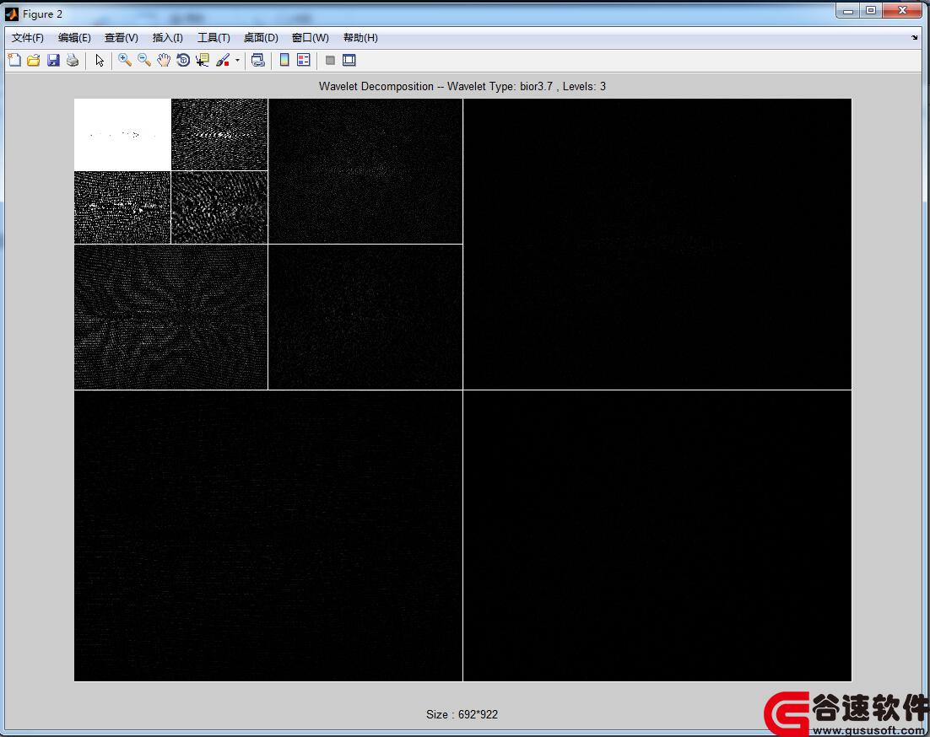930x737 pixels.
Task: Save the figure using the floppy disk icon
Action: [x=53, y=60]
